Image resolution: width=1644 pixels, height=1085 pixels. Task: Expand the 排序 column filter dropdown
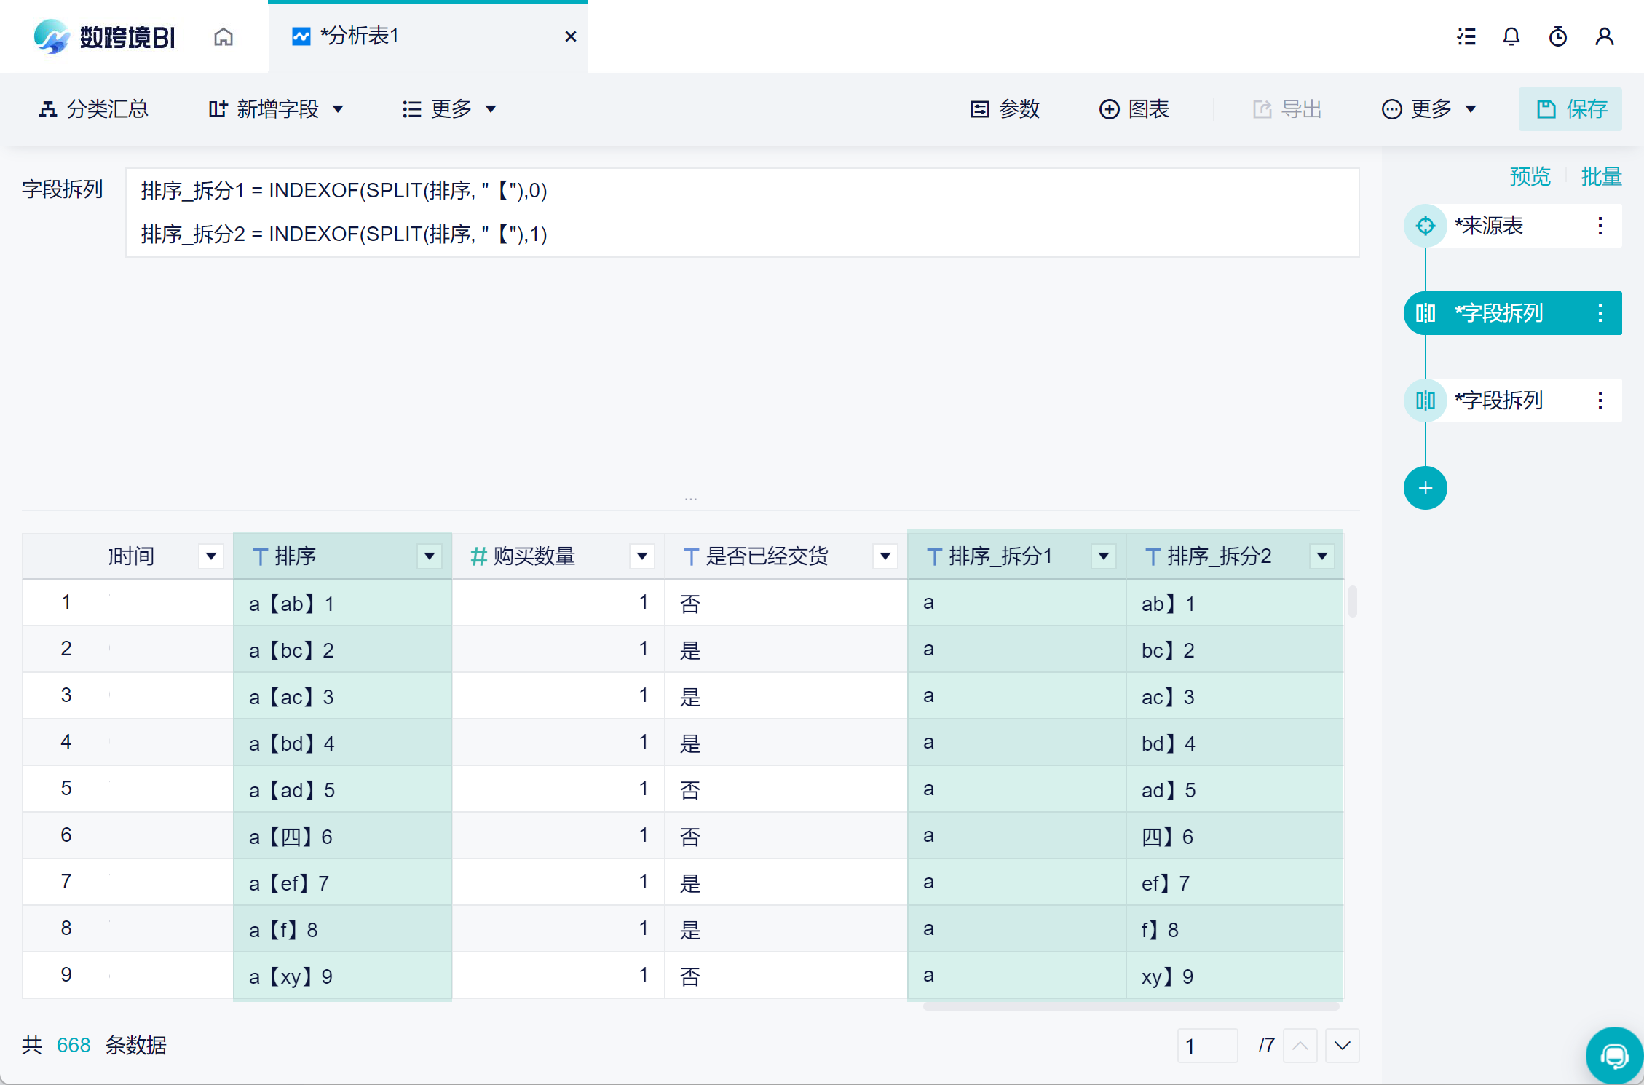pyautogui.click(x=430, y=556)
